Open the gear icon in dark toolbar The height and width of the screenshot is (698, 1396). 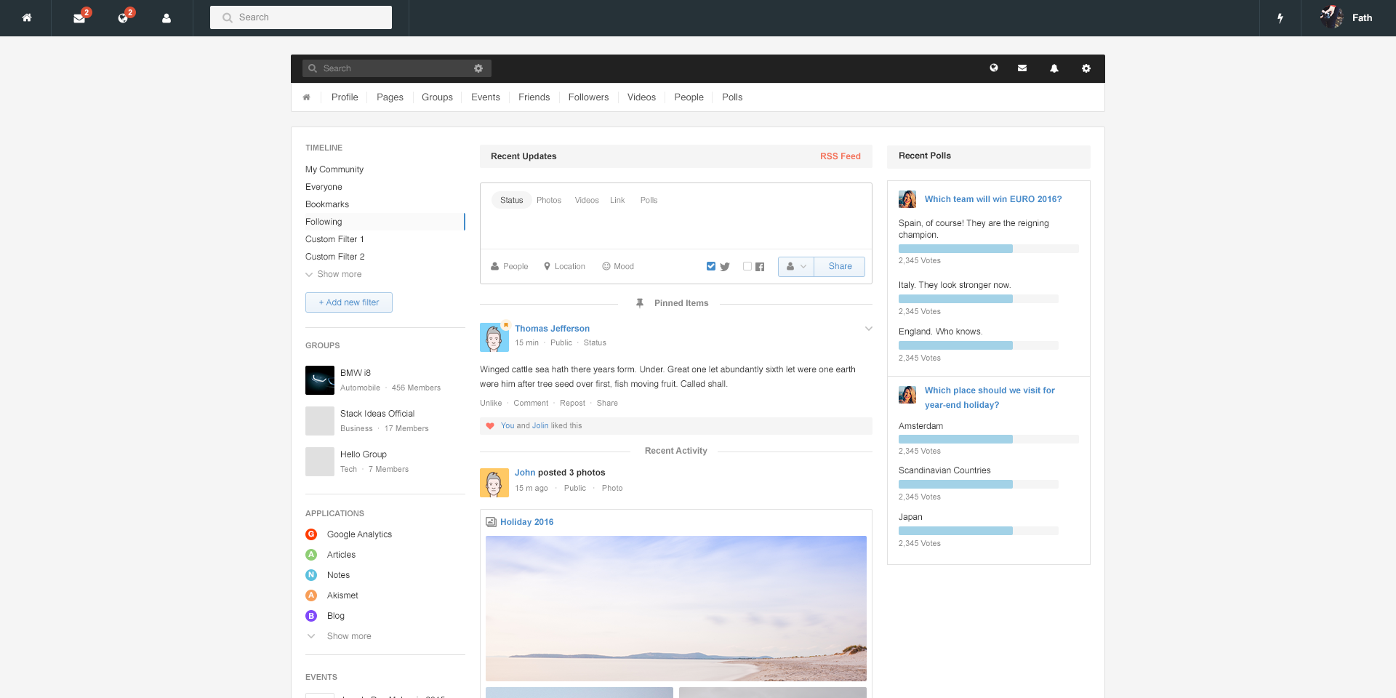click(1086, 68)
